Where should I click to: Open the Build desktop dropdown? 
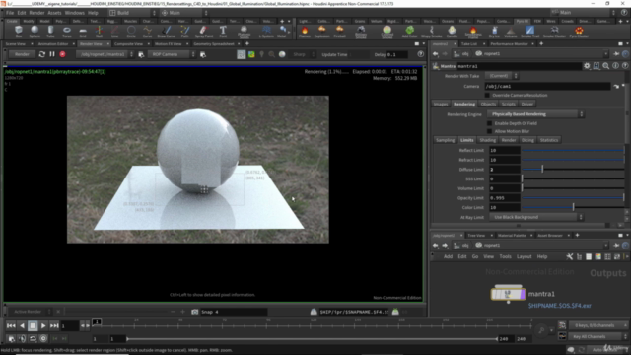point(132,13)
